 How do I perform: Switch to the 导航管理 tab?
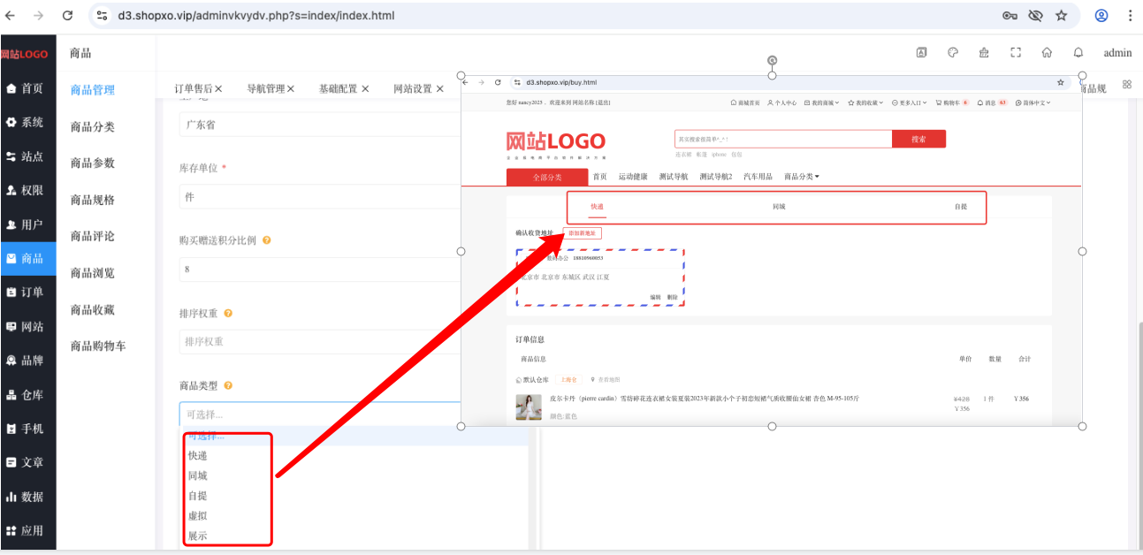(x=265, y=88)
